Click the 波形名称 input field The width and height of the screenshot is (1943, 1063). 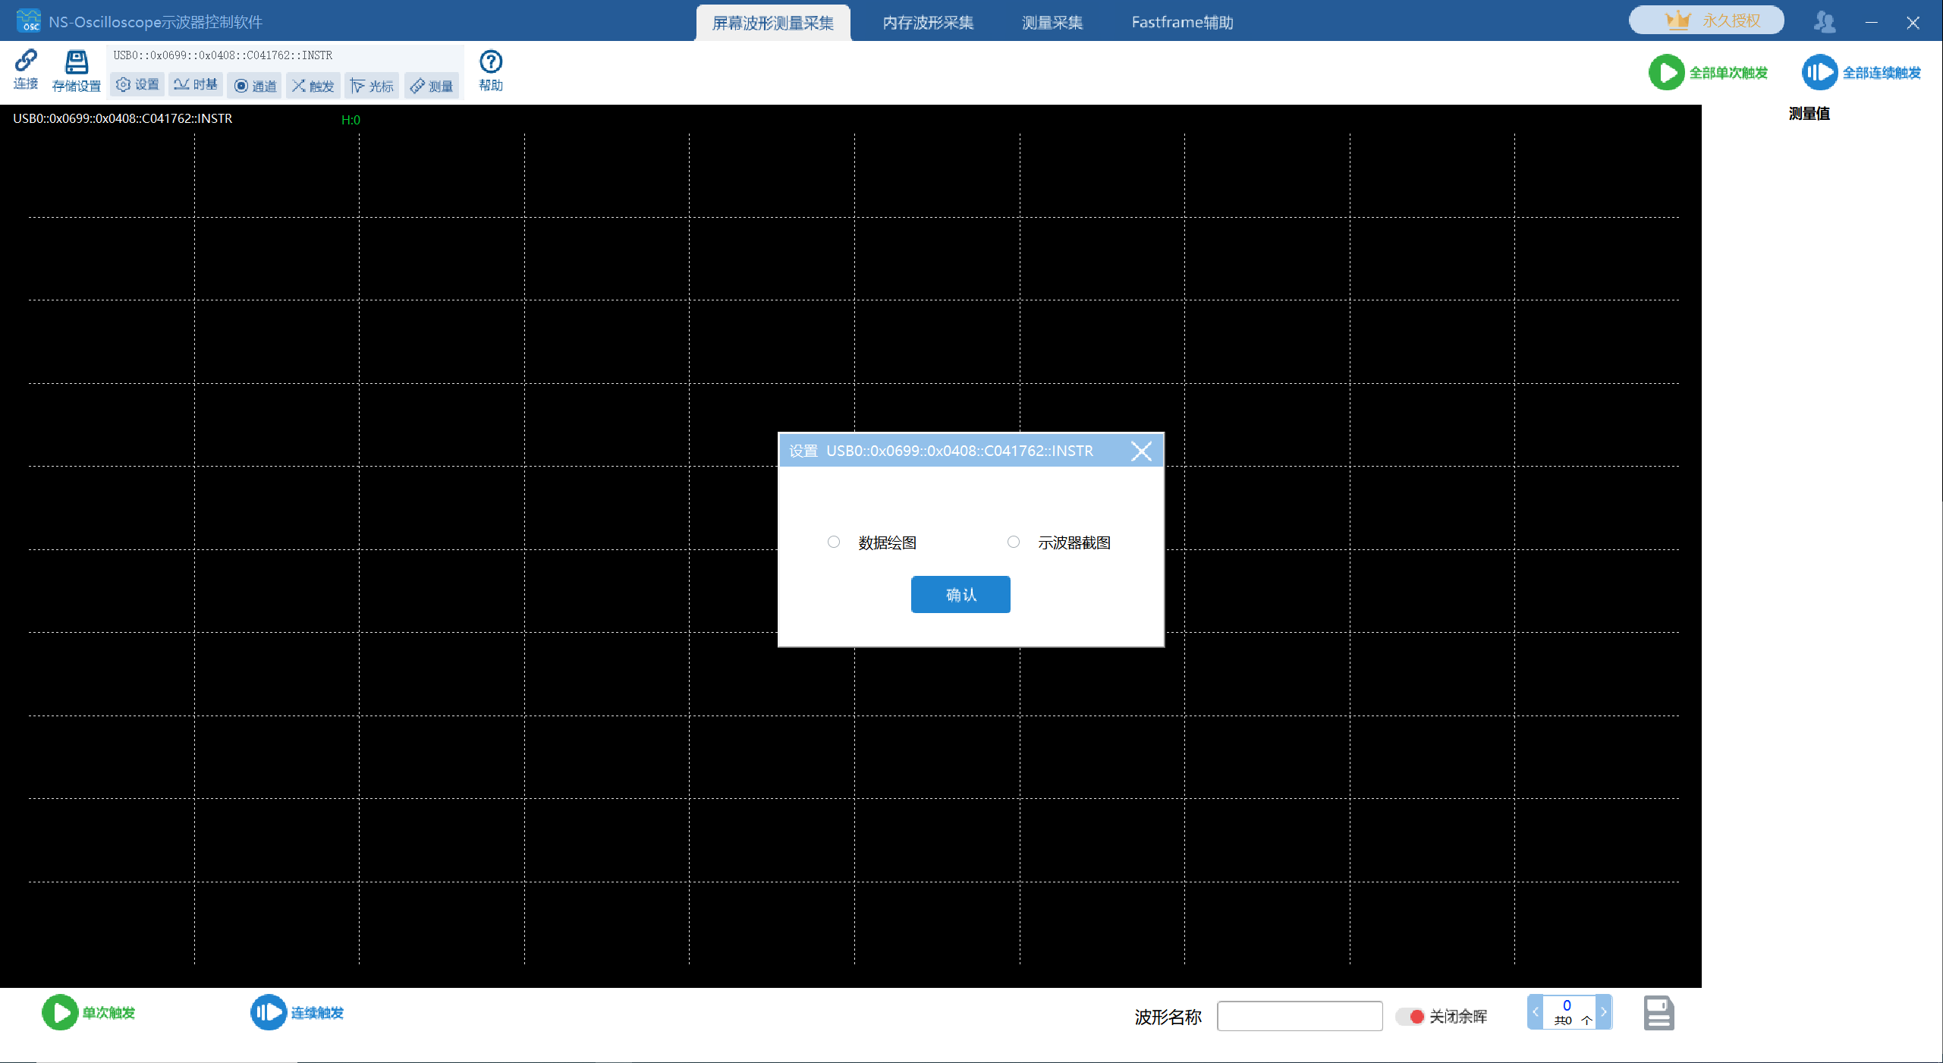[x=1300, y=1016]
